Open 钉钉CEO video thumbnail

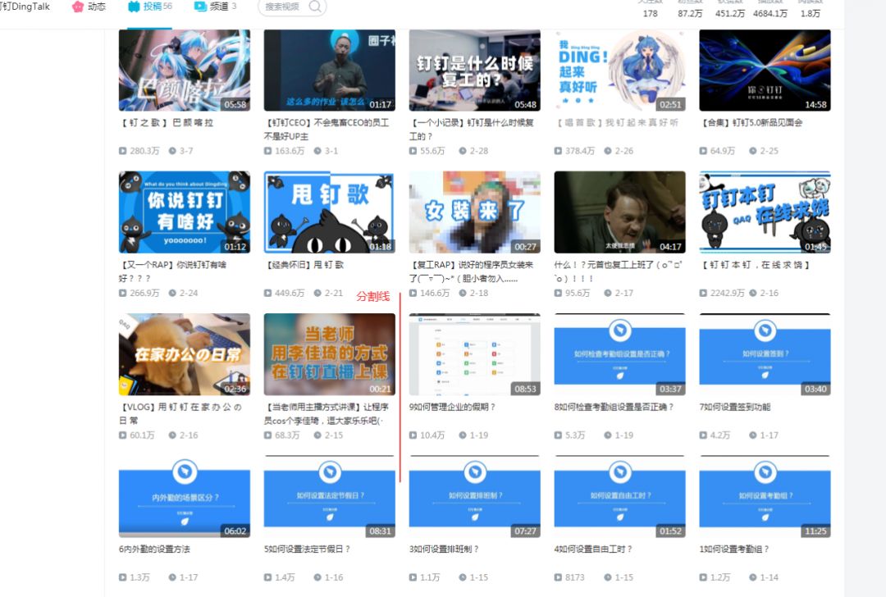(x=330, y=70)
